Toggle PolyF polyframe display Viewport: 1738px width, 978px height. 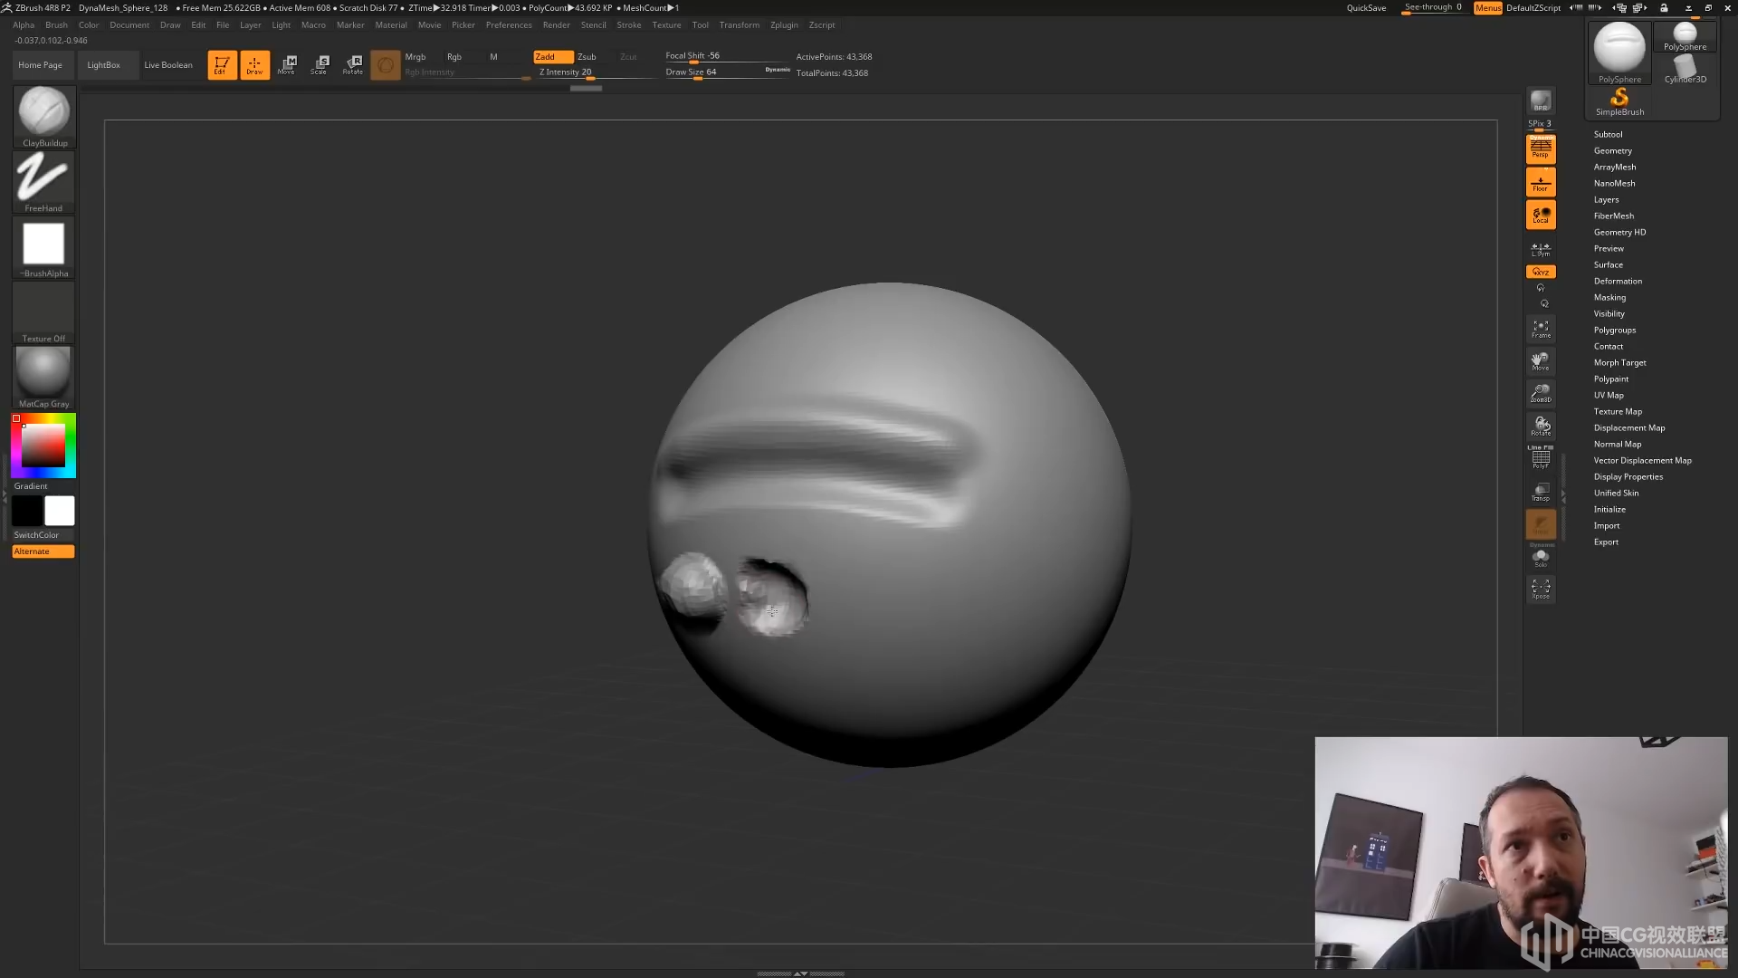1541,459
